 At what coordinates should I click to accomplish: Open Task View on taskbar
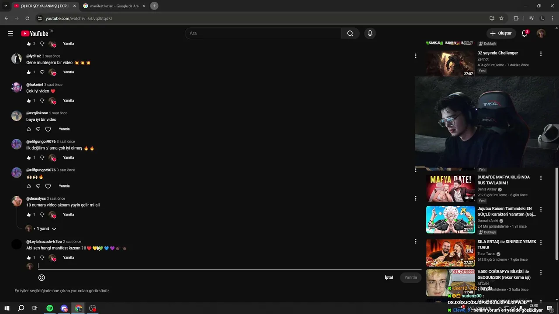[x=35, y=308]
